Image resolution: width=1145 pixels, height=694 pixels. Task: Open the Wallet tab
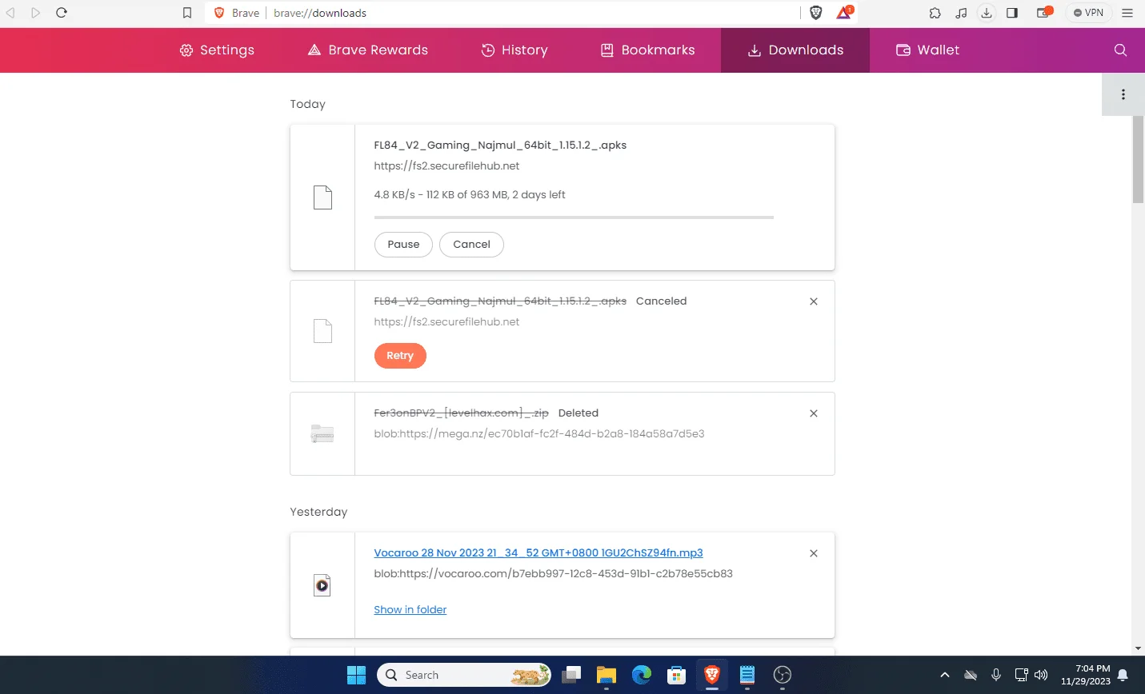pos(927,50)
